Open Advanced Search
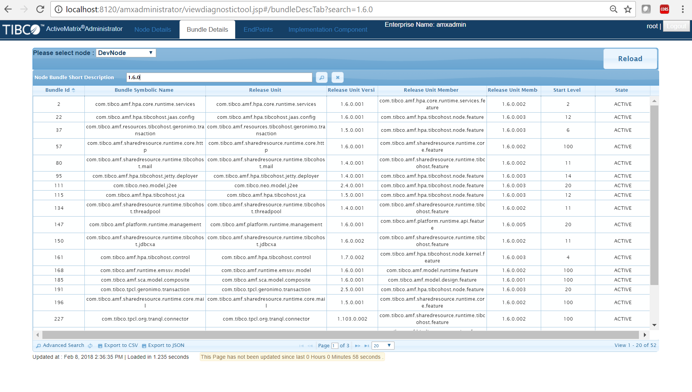Screen dimensions: 692x392 pyautogui.click(x=60, y=345)
